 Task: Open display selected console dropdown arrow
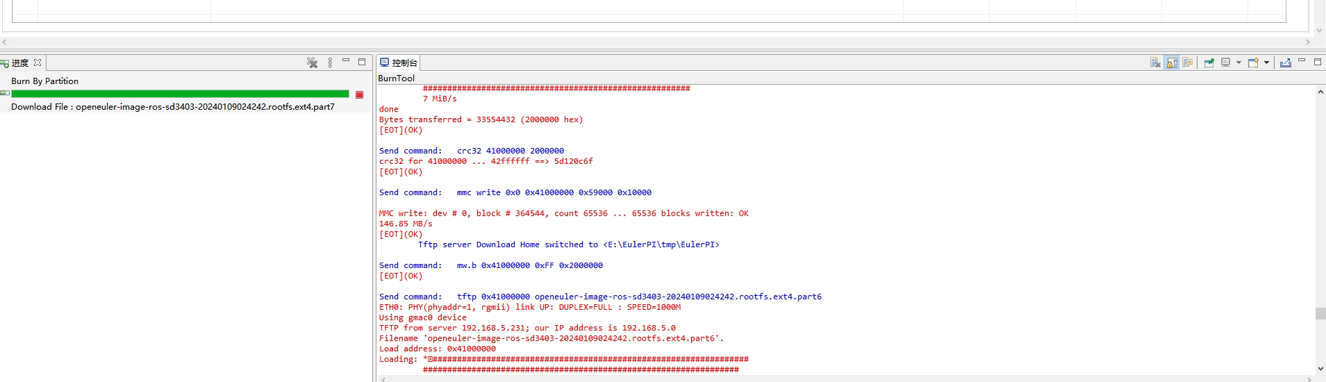click(1238, 63)
